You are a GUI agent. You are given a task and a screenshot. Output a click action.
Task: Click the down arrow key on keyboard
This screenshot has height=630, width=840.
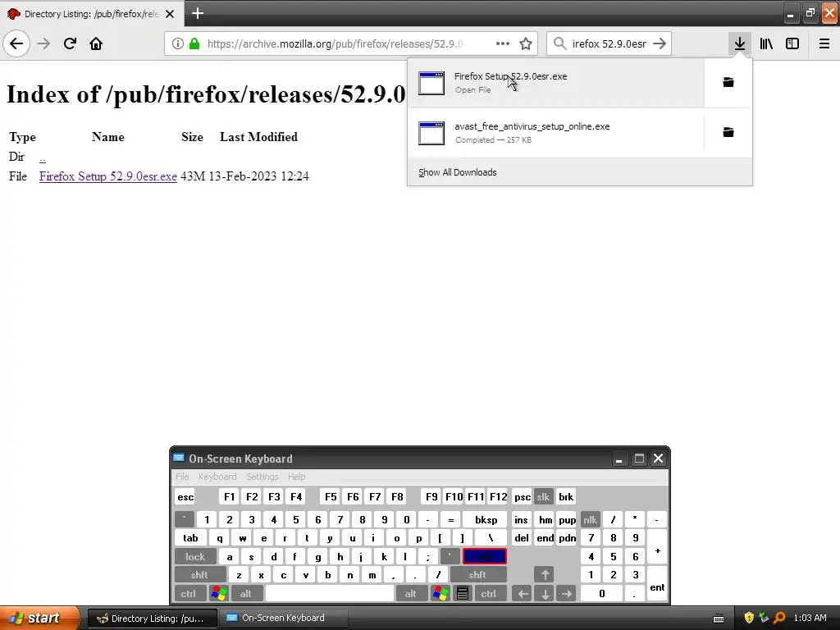click(x=545, y=594)
